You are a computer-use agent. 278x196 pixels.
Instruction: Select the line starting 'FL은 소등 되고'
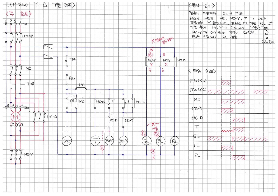point(215,37)
